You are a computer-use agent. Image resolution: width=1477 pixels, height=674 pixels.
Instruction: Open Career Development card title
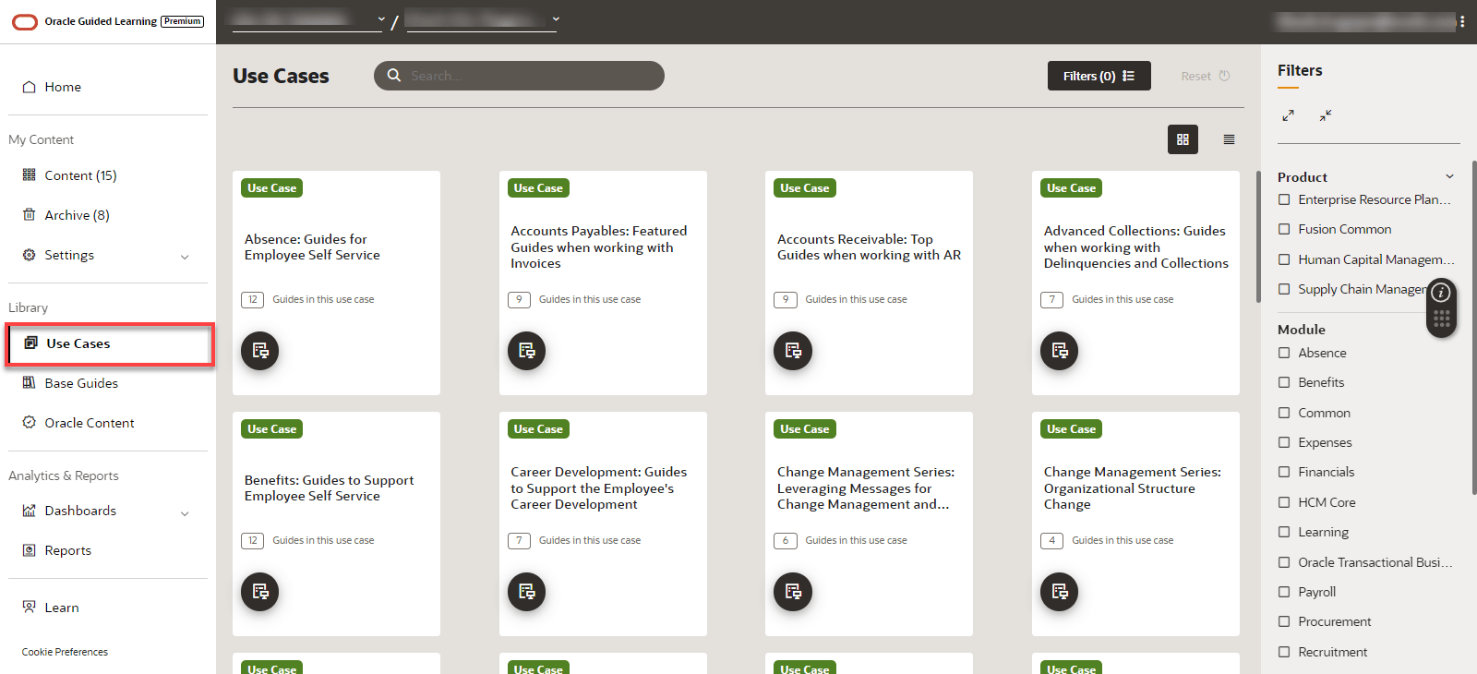click(599, 488)
